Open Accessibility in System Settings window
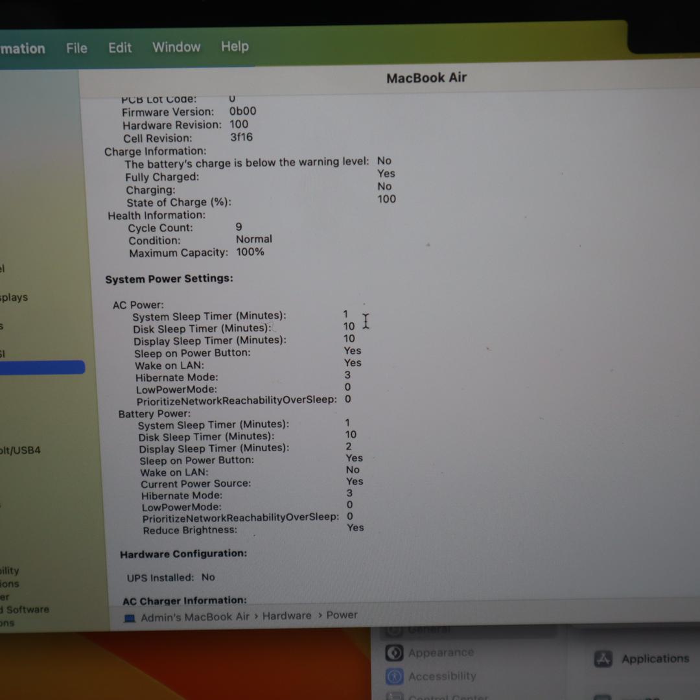The height and width of the screenshot is (700, 700). point(442,676)
